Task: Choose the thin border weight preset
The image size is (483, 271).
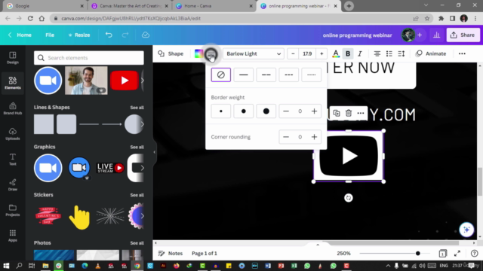Action: [221, 111]
